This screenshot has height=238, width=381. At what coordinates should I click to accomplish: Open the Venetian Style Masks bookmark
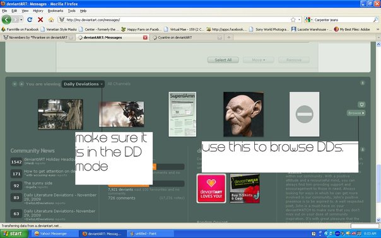(x=59, y=30)
